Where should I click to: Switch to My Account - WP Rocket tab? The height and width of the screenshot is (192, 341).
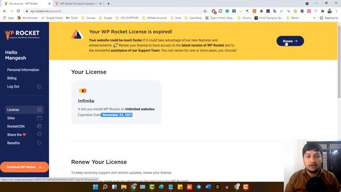(x=23, y=4)
